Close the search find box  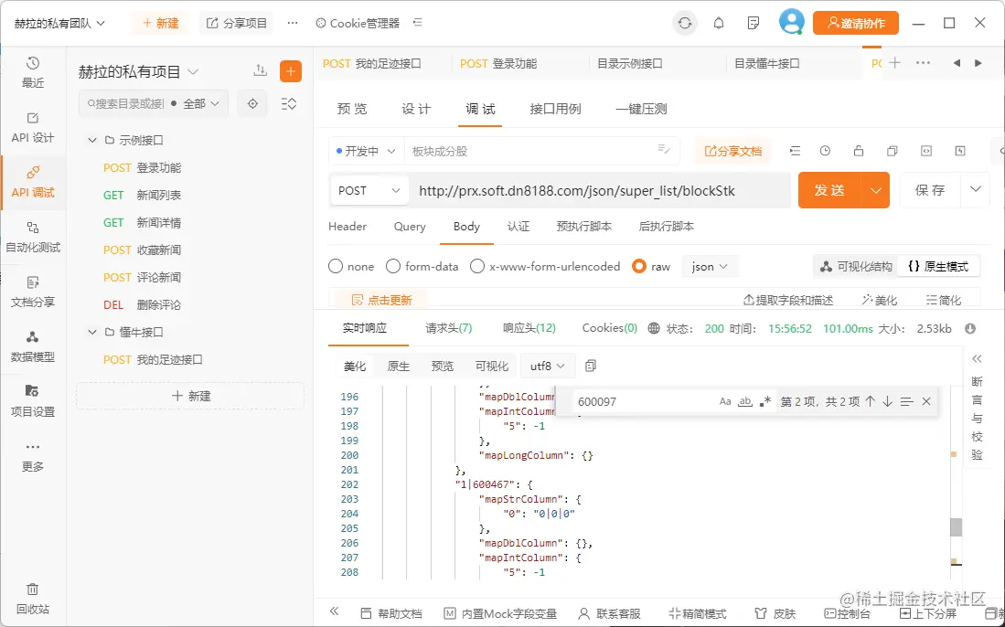click(926, 401)
